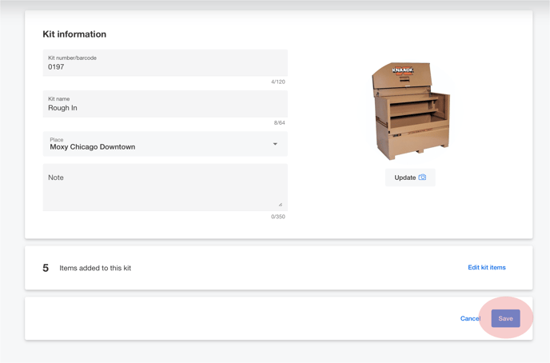
Task: Click the Place field label
Action: pyautogui.click(x=57, y=140)
